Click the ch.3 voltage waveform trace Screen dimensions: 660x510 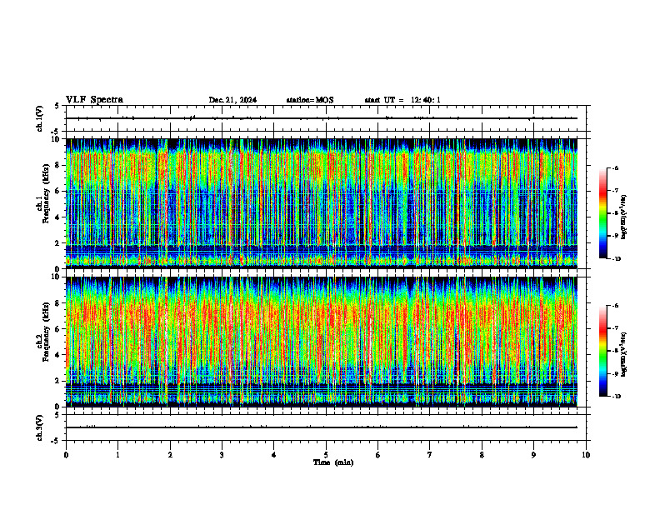point(321,427)
